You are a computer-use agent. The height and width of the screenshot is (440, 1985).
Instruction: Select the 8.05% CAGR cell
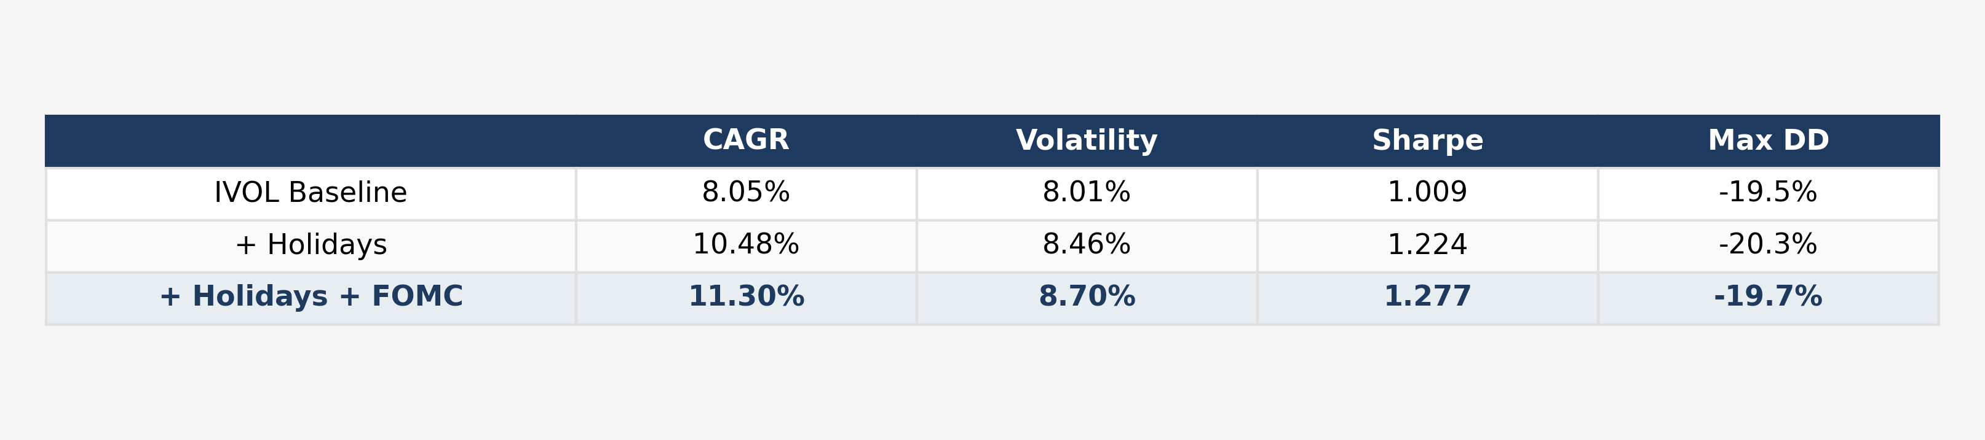click(x=746, y=193)
